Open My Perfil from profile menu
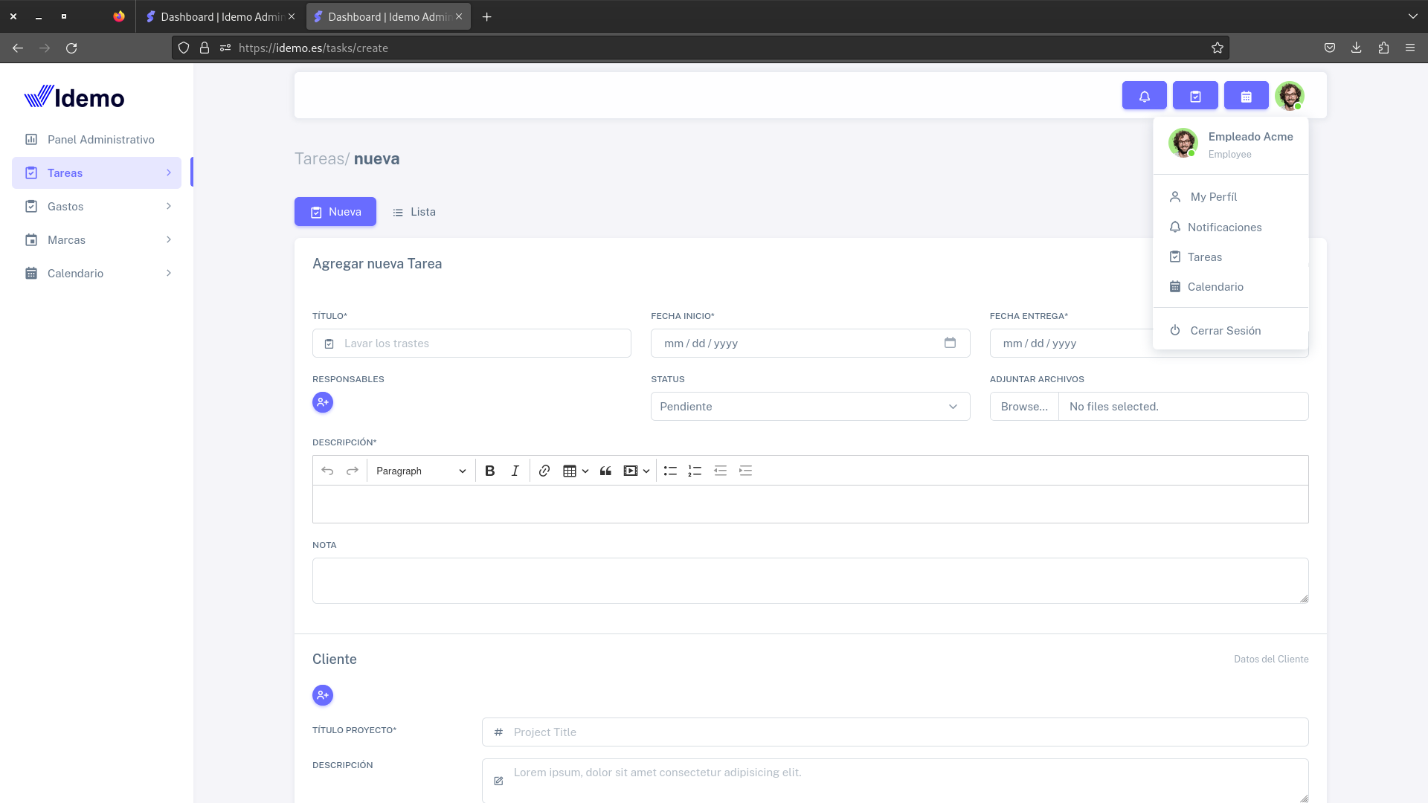1428x803 pixels. click(1213, 197)
